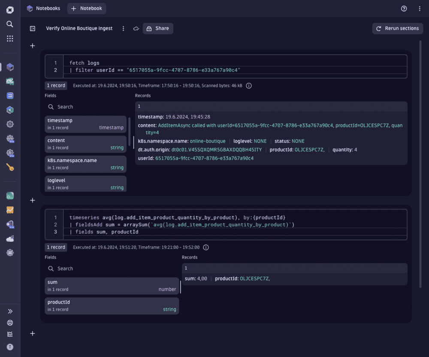429x357 pixels.
Task: Expand record 1 in the Records panel
Action: coord(271,106)
